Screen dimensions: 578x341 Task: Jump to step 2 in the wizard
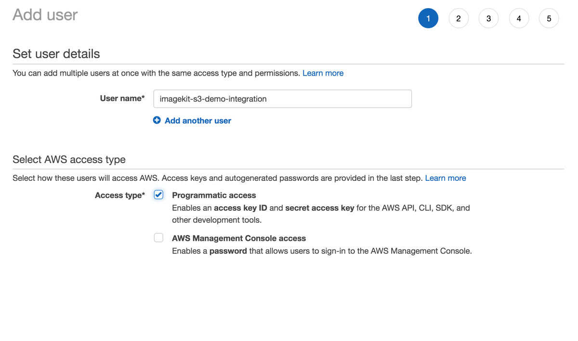tap(459, 18)
